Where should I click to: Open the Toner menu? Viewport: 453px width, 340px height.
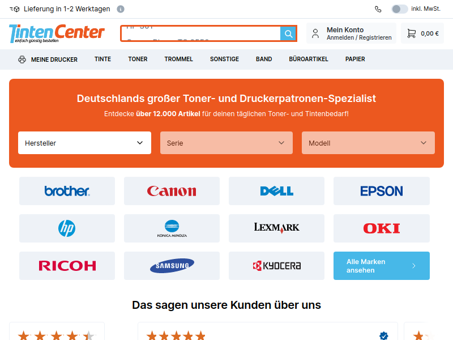click(x=138, y=59)
